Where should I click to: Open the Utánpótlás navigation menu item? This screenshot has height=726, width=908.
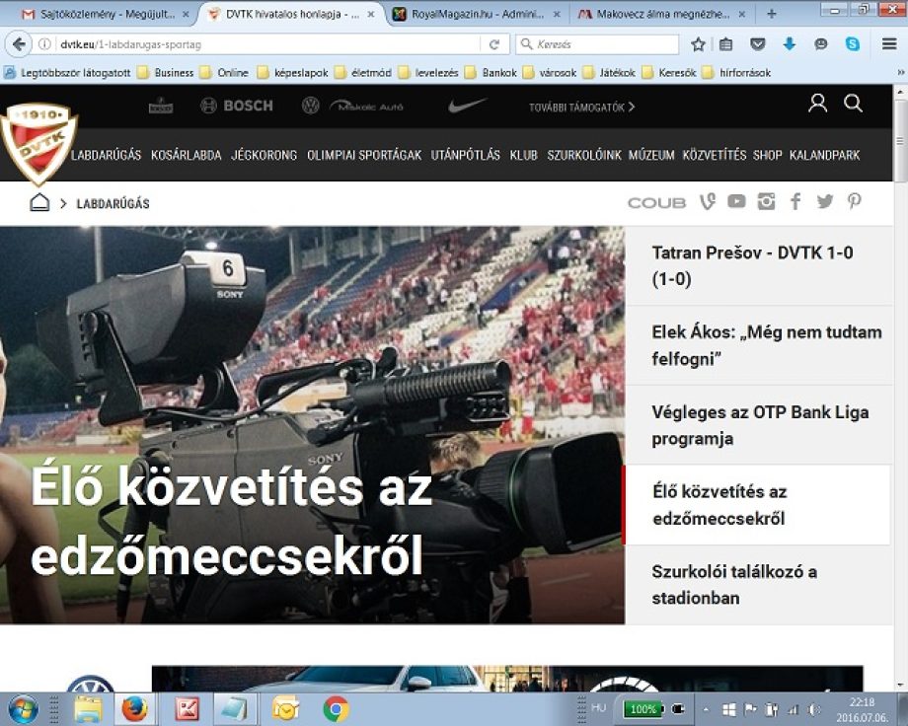coord(465,155)
